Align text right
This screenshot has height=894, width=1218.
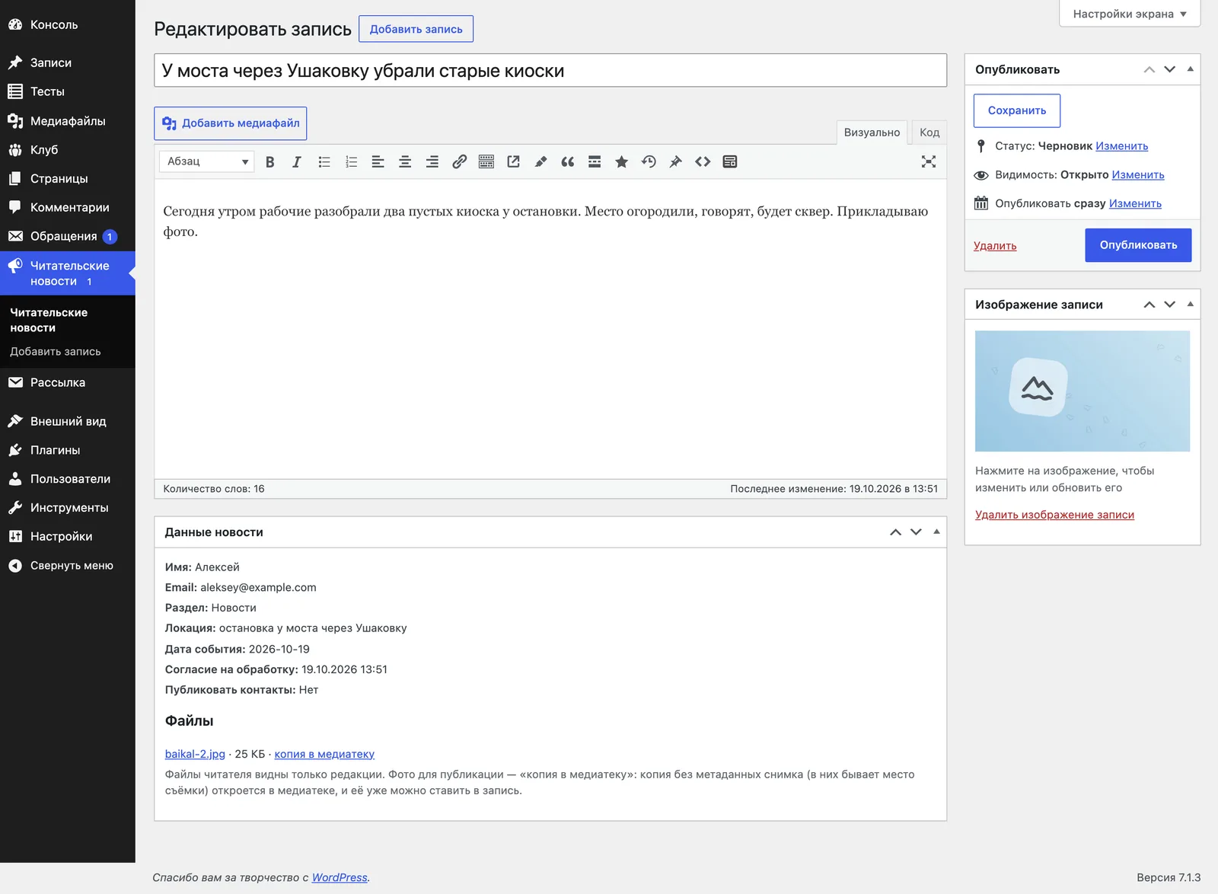click(432, 161)
